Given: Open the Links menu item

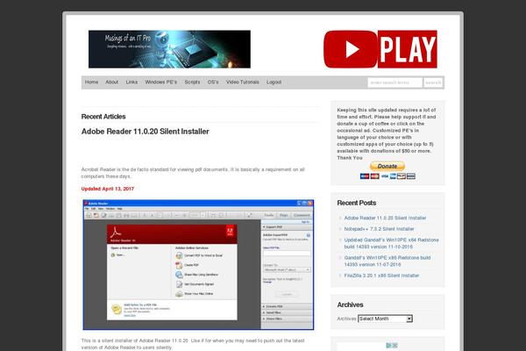Looking at the screenshot, I should [131, 82].
